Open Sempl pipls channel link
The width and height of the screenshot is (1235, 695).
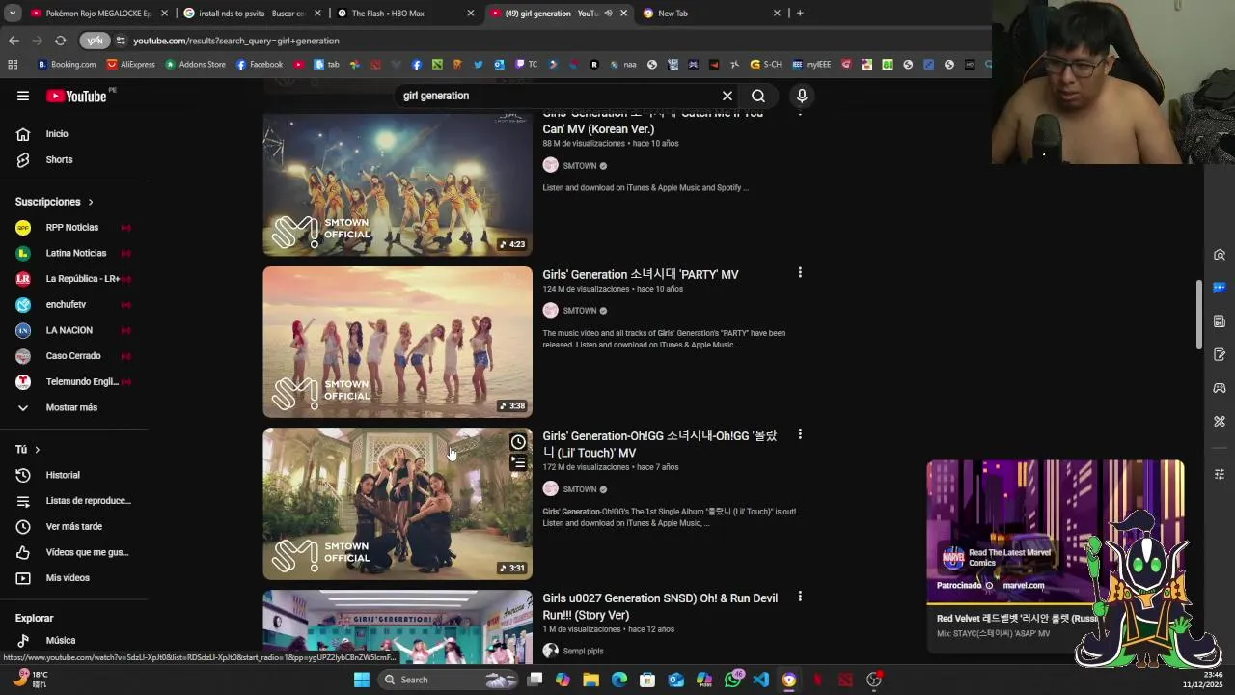[583, 652]
